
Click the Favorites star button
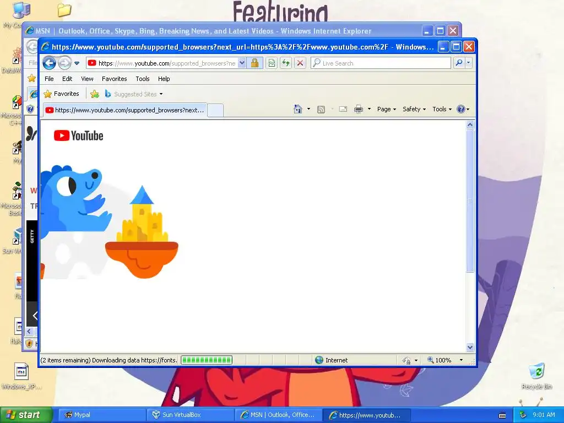point(61,94)
